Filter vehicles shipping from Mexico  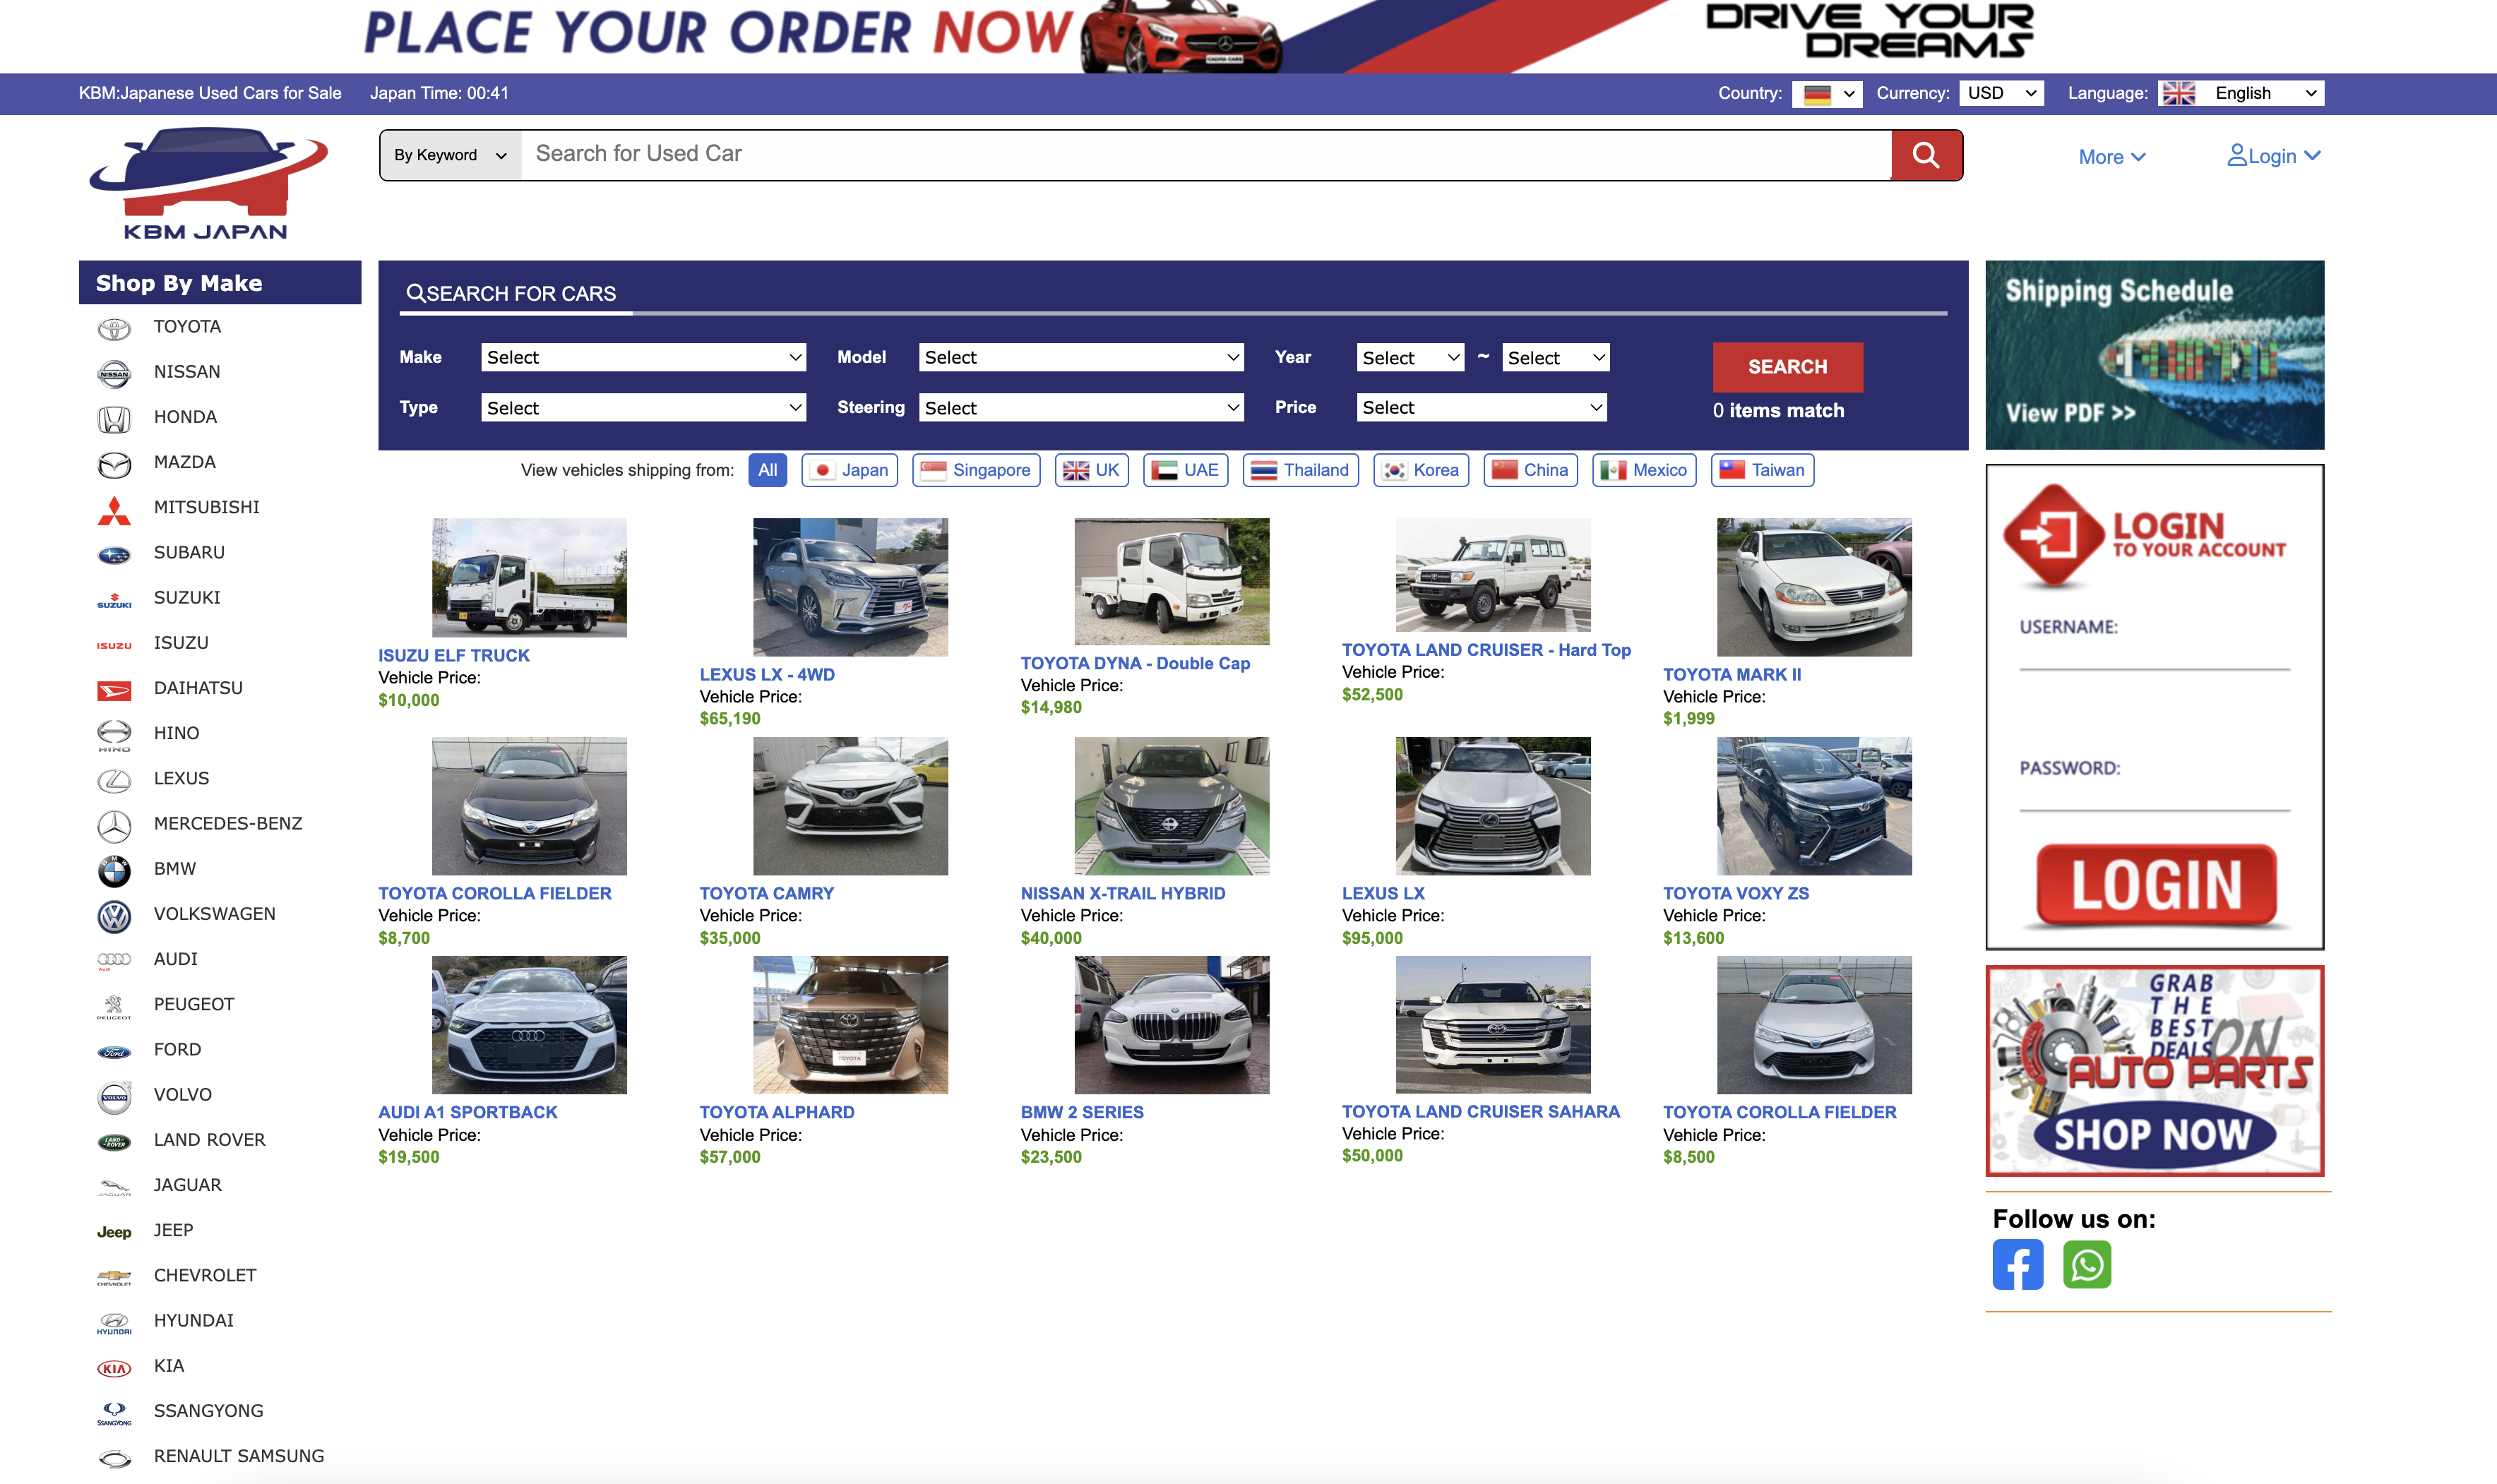click(x=1644, y=470)
